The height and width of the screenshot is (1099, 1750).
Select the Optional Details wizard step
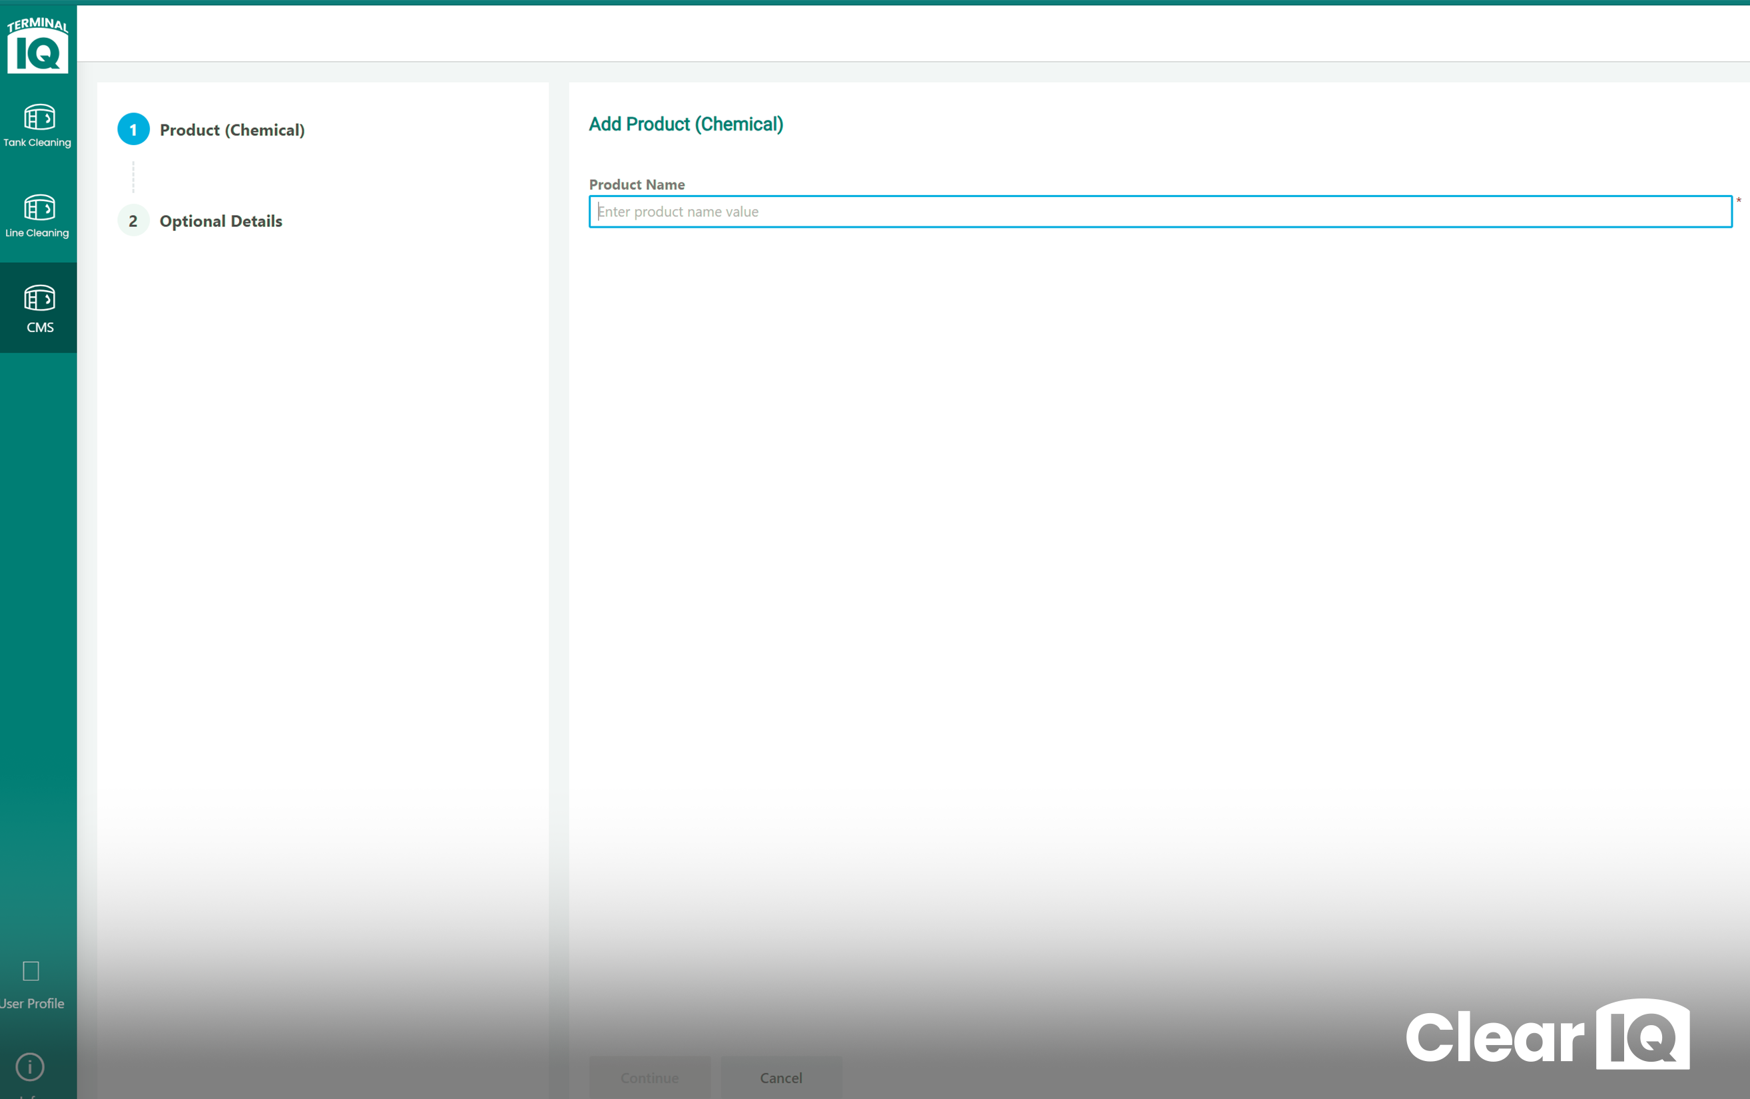(220, 221)
